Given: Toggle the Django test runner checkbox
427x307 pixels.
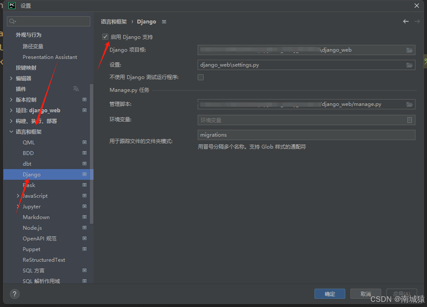Looking at the screenshot, I should [201, 77].
